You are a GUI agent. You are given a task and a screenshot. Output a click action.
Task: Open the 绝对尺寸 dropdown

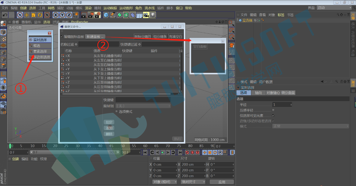coord(193,182)
